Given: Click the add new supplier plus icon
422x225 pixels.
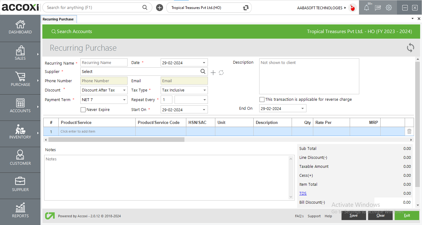Looking at the screenshot, I should tap(213, 73).
